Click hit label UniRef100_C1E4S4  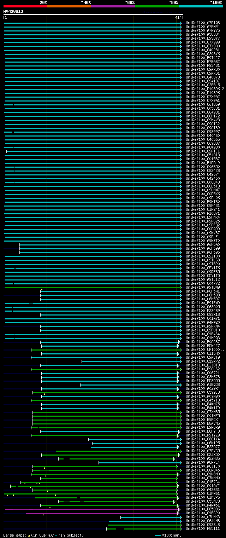tap(202, 334)
